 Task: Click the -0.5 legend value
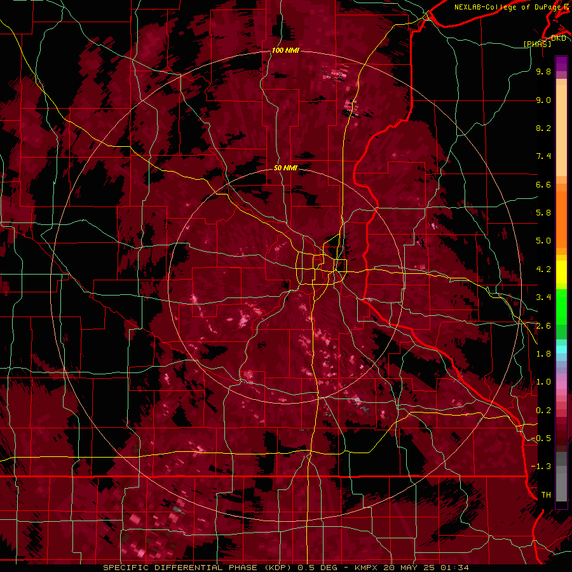(541, 439)
